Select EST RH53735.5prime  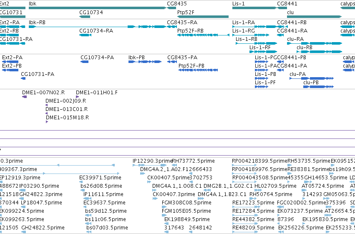pyautogui.click(x=309, y=161)
